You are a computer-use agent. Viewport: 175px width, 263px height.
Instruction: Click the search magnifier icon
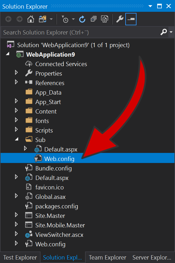coord(163,32)
